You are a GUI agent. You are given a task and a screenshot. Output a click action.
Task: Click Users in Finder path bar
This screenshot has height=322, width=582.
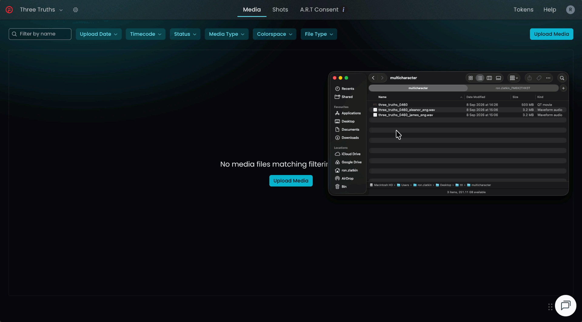[x=403, y=185]
